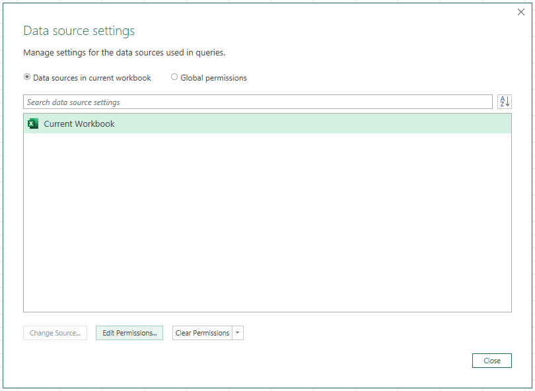
Task: Click the Excel icon beside Current Workbook
Action: [33, 124]
